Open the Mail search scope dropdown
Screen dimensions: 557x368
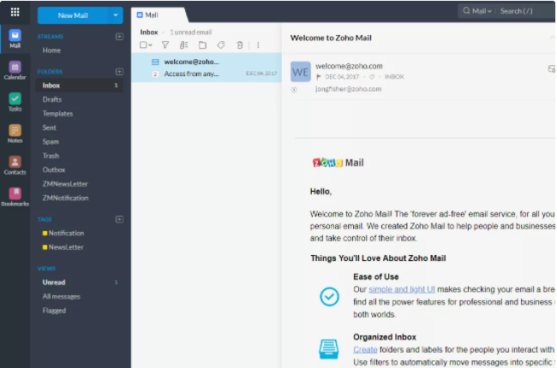coord(478,11)
